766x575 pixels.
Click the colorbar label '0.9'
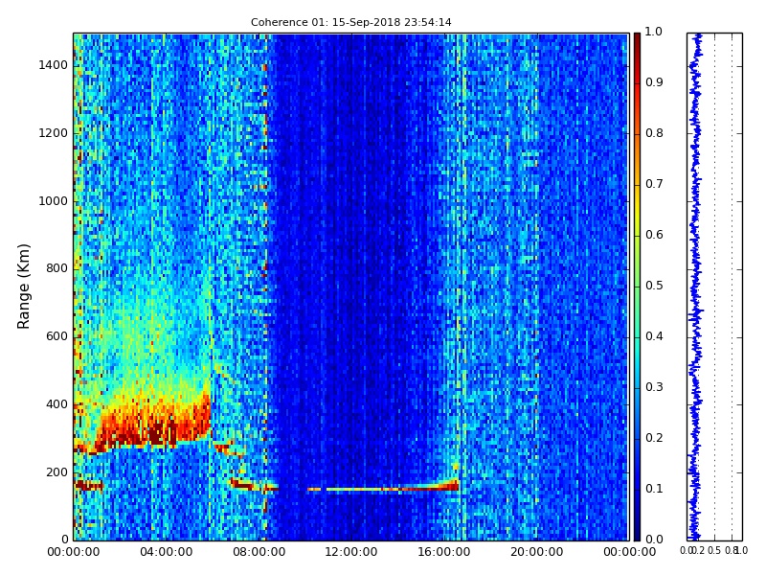(654, 82)
